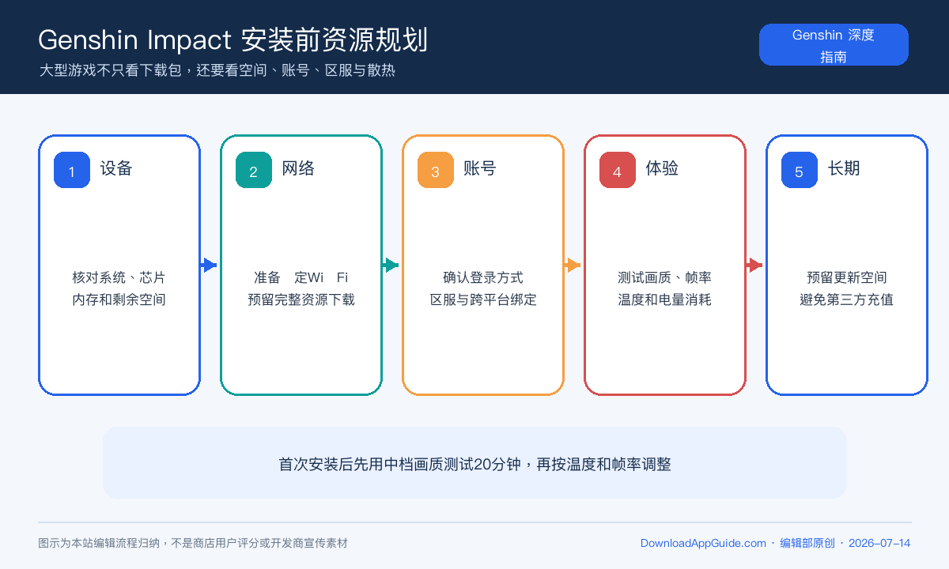949x569 pixels.
Task: Click the orange number 3 step icon
Action: 436,170
